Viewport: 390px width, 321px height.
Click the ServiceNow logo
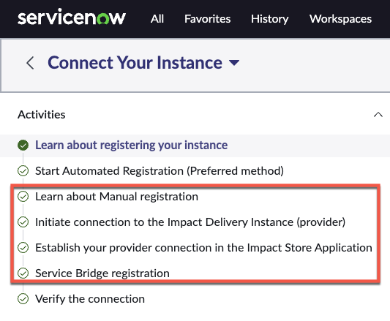[x=72, y=18]
